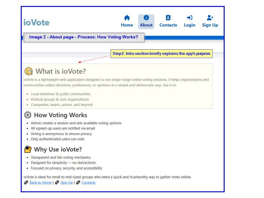Click 'Designed for simplicity — no distractions'

pyautogui.click(x=63, y=163)
